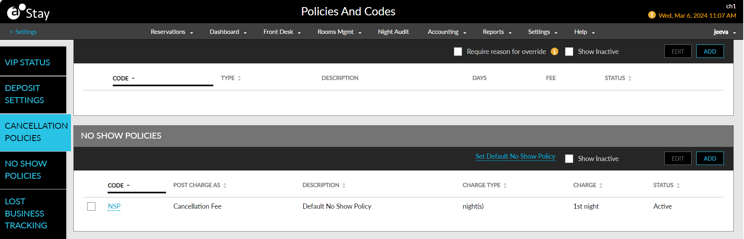Enable Require reason for override checkbox
The width and height of the screenshot is (744, 239).
coord(458,52)
